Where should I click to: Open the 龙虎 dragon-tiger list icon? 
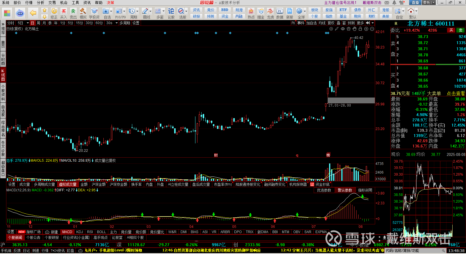tap(270, 11)
